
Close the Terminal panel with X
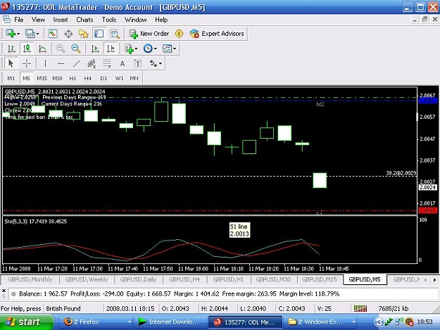[x=4, y=291]
